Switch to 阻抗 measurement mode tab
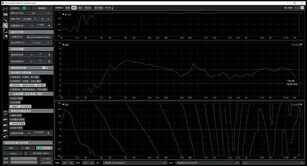 (80, 8)
